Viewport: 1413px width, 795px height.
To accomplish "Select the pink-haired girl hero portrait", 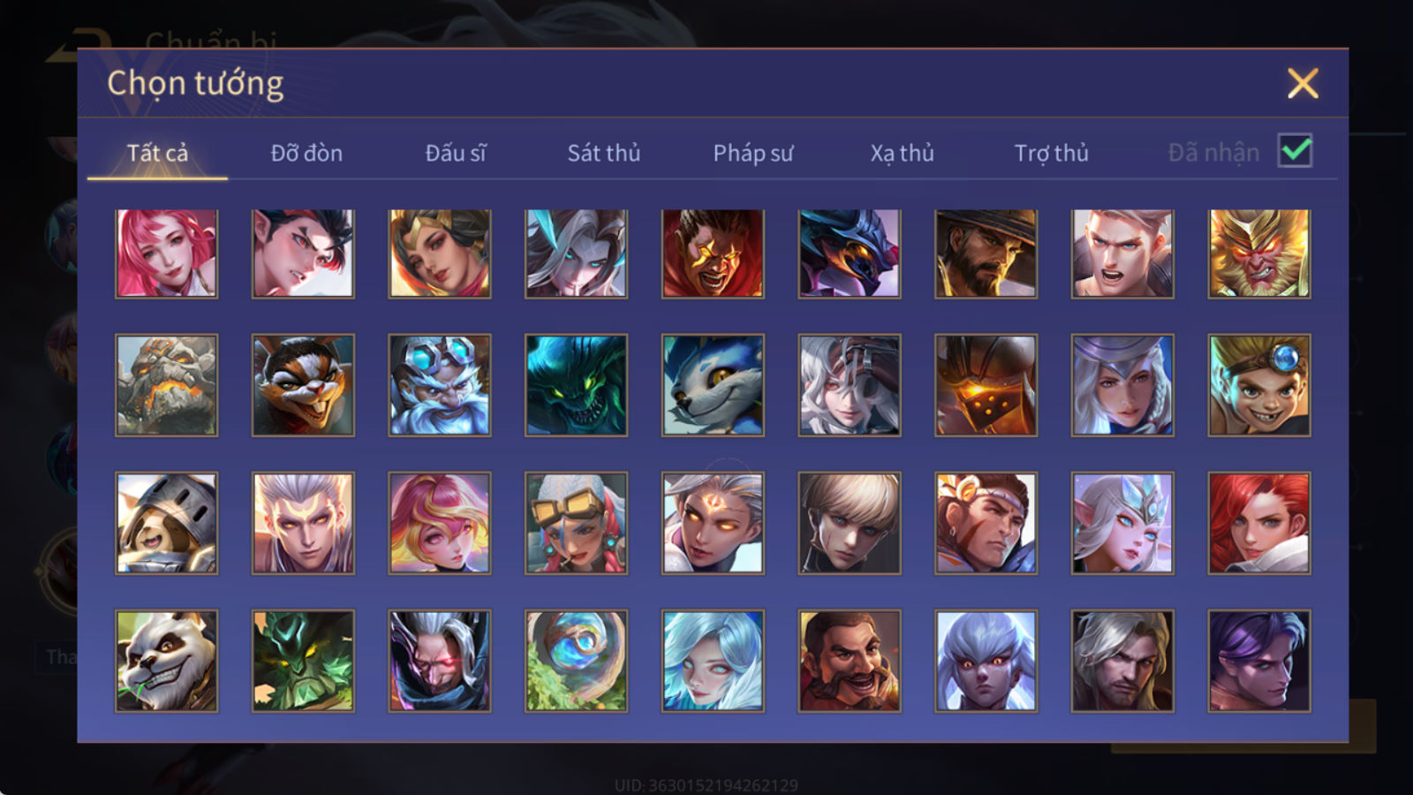I will pyautogui.click(x=166, y=254).
